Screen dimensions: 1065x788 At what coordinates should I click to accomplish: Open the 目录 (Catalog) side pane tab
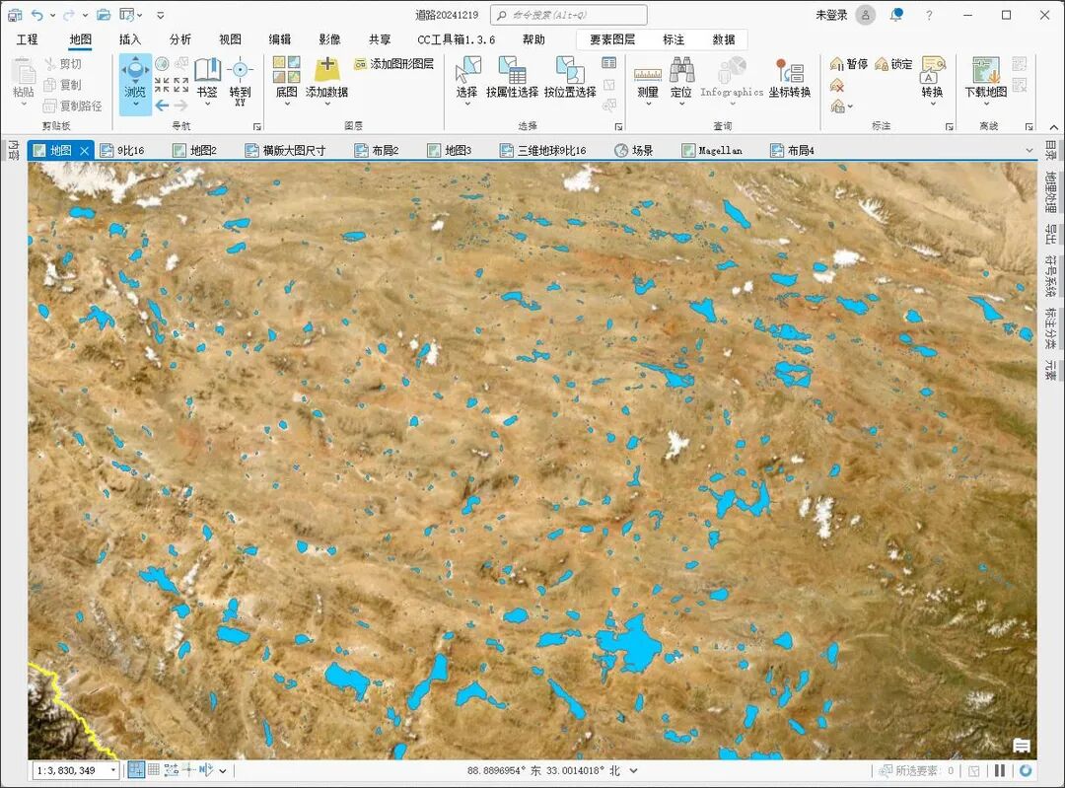pyautogui.click(x=1051, y=150)
